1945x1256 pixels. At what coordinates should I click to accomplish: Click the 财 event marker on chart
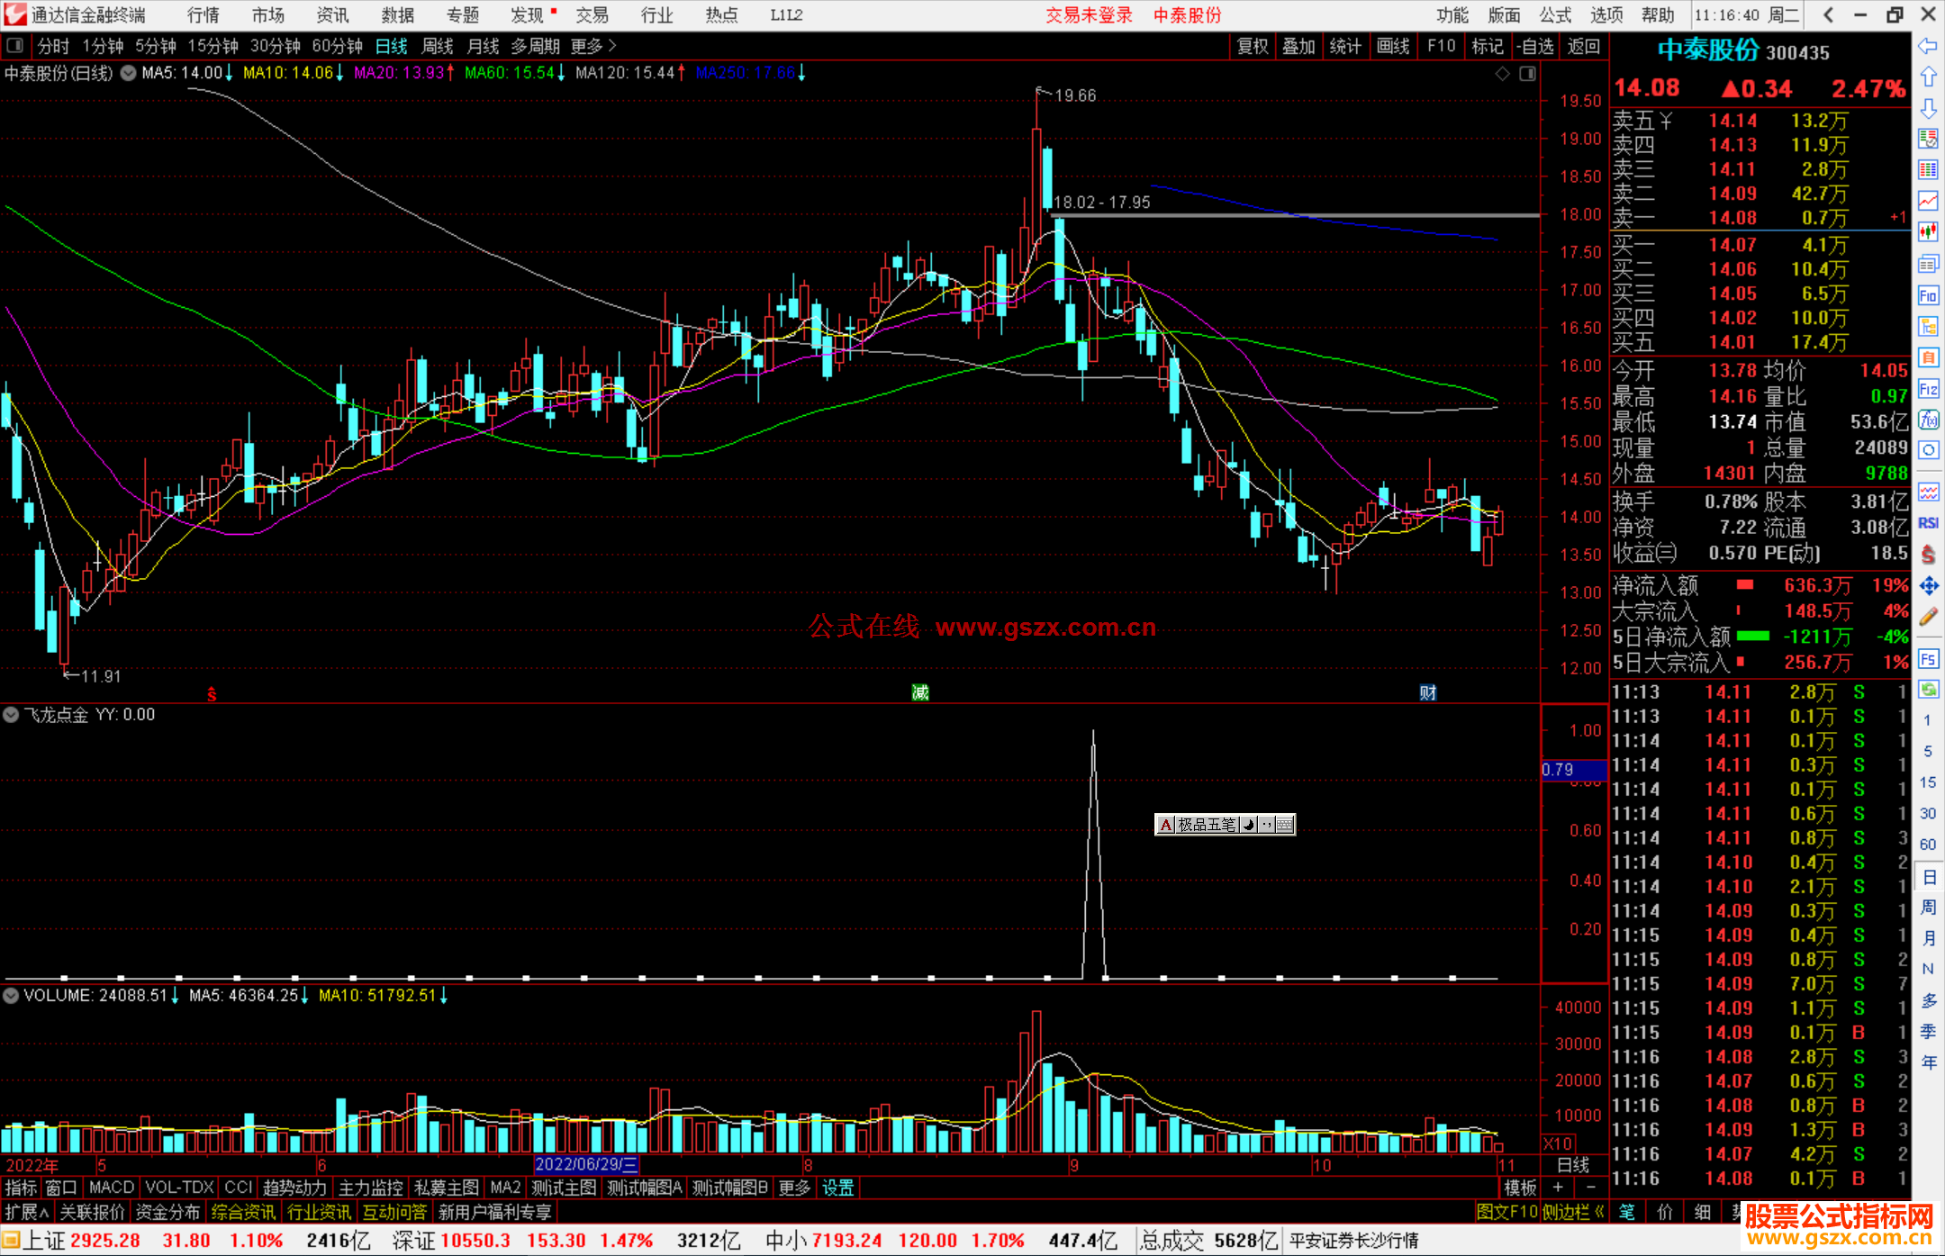(x=1428, y=692)
